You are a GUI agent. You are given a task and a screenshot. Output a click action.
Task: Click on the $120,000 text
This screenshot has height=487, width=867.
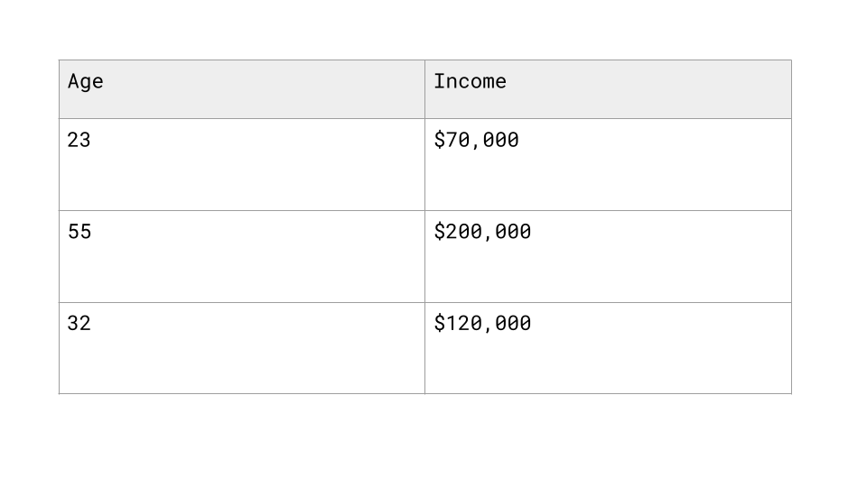(x=482, y=323)
